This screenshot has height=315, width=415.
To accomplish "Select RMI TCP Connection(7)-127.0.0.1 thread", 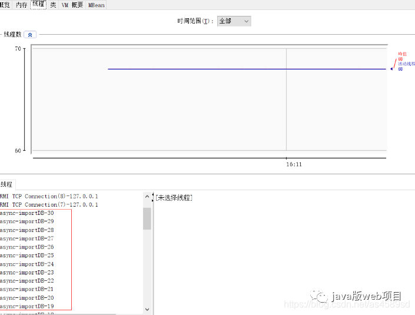I will 49,205.
